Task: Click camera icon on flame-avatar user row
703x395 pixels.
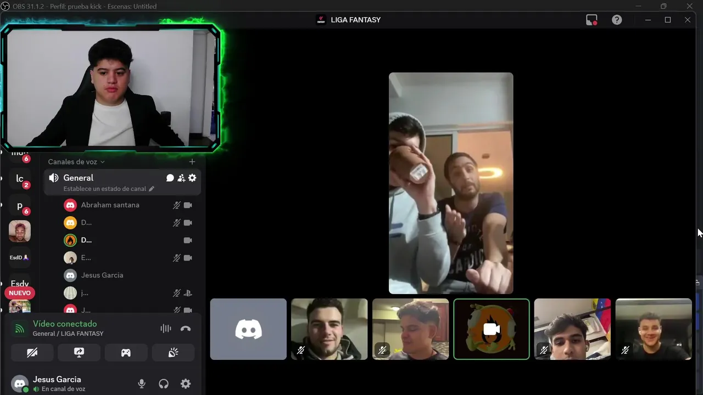Action: [x=188, y=240]
